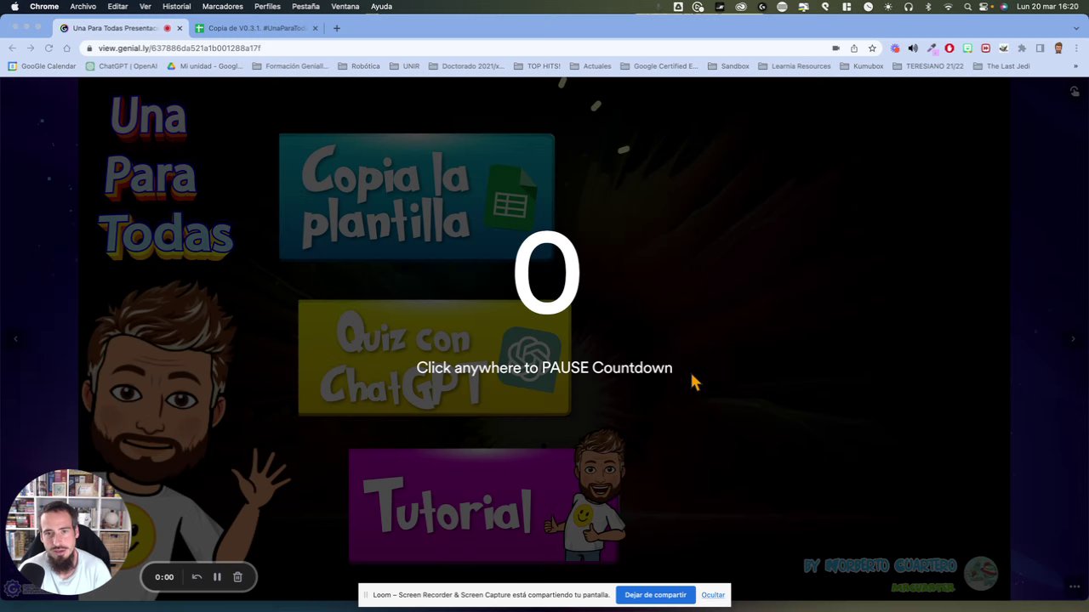The width and height of the screenshot is (1089, 612).
Task: Open macOS Control Center icon
Action: 985,6
